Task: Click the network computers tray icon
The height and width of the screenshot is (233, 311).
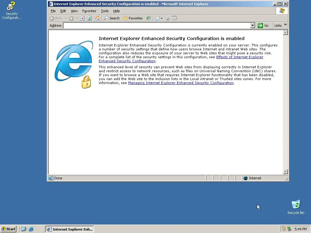Action: point(289,229)
